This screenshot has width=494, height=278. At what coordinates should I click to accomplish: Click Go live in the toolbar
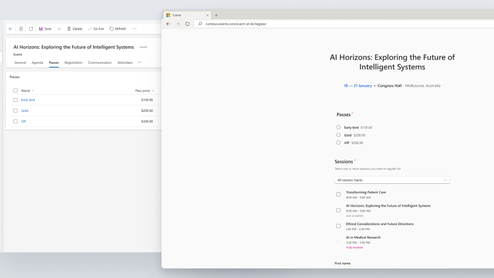[x=96, y=28]
